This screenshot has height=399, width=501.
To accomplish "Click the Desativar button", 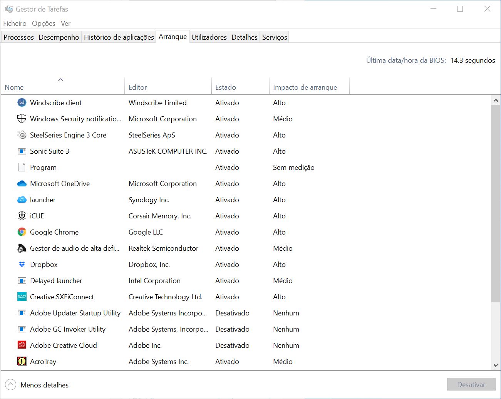I will coord(471,384).
